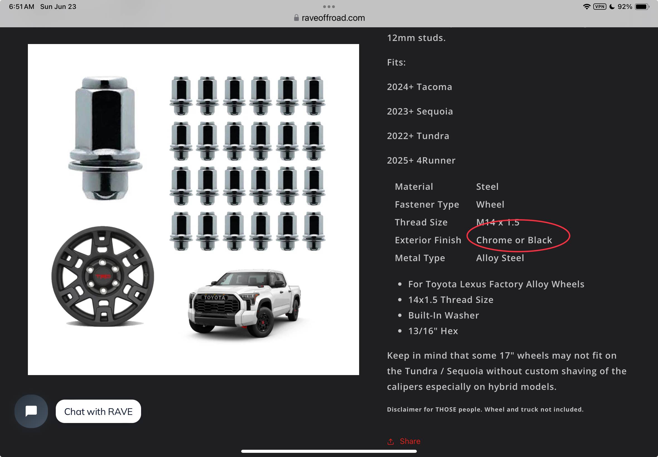
Task: Click the black TRD wheel image
Action: click(x=103, y=276)
